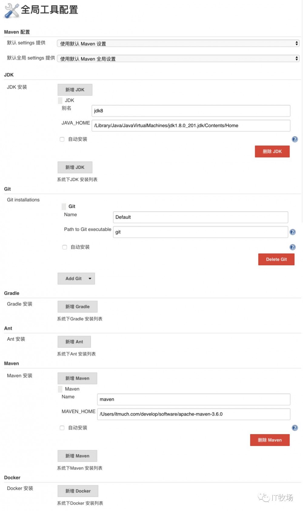303x511 pixels.
Task: Click 新增 Docker button
Action: pyautogui.click(x=78, y=491)
